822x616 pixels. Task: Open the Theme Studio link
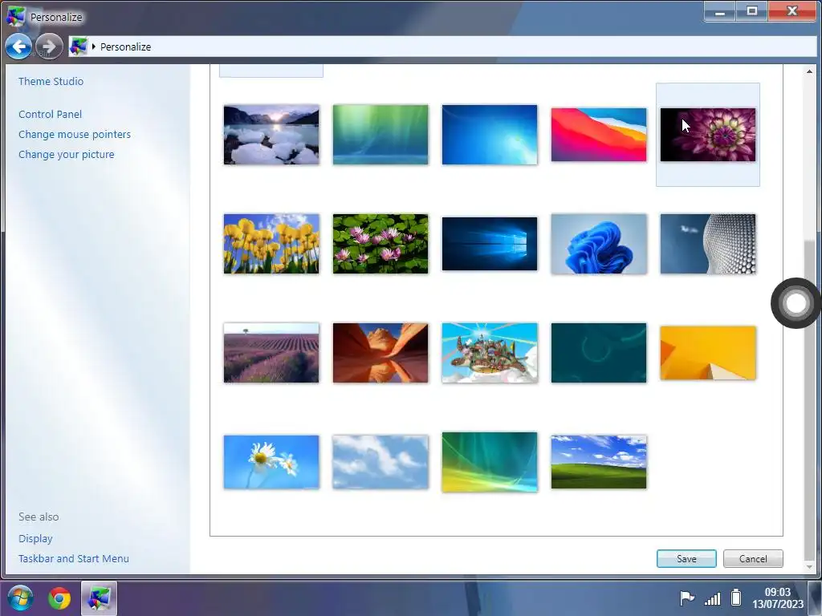51,81
